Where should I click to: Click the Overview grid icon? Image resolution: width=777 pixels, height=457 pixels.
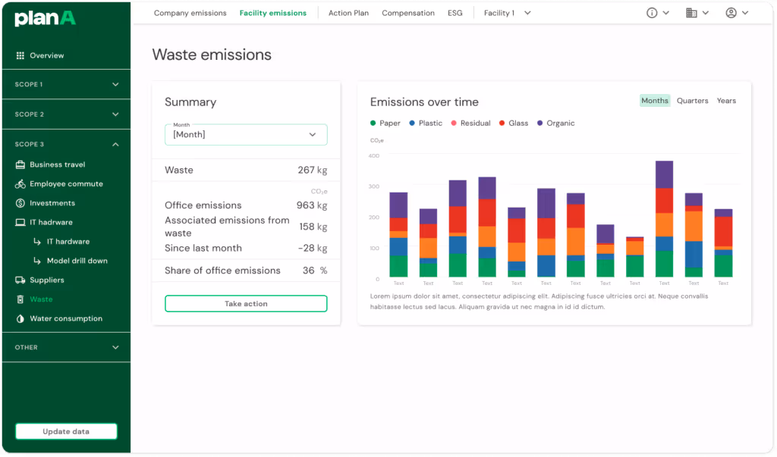20,55
